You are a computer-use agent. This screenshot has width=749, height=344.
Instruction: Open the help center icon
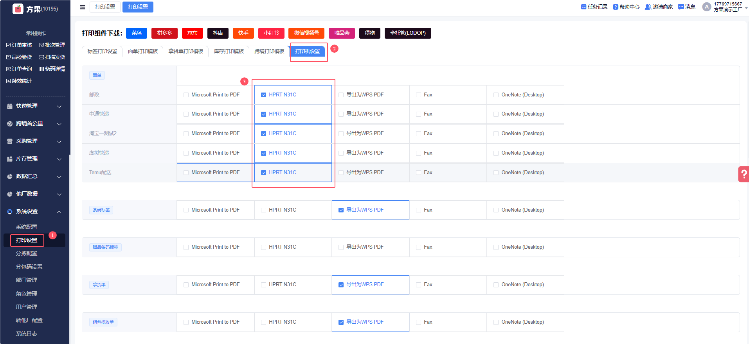[615, 7]
